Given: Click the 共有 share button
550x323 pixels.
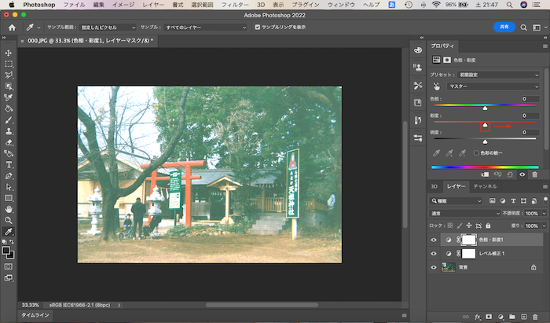Looking at the screenshot, I should point(504,27).
